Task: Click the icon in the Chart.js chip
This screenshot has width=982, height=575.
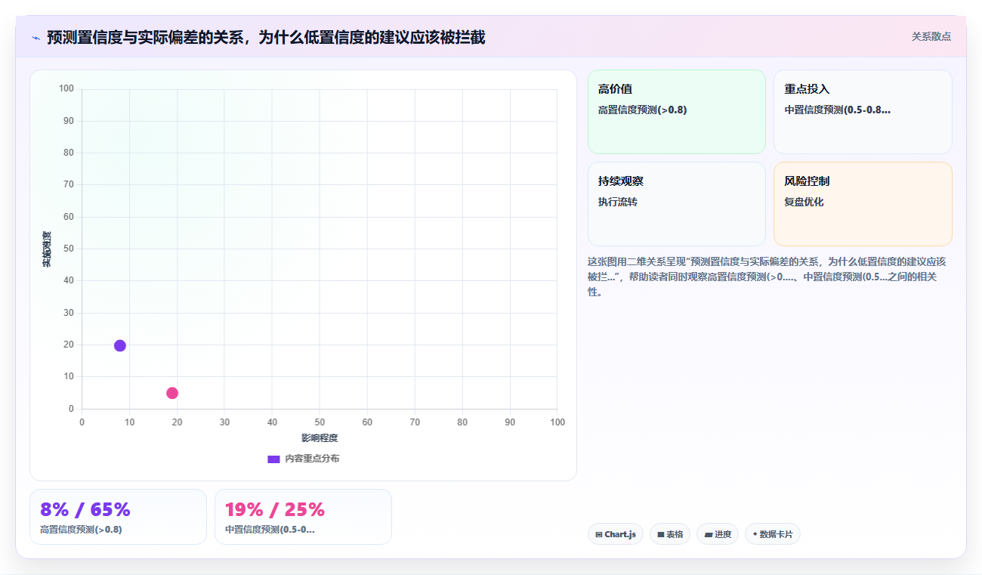Action: point(599,534)
